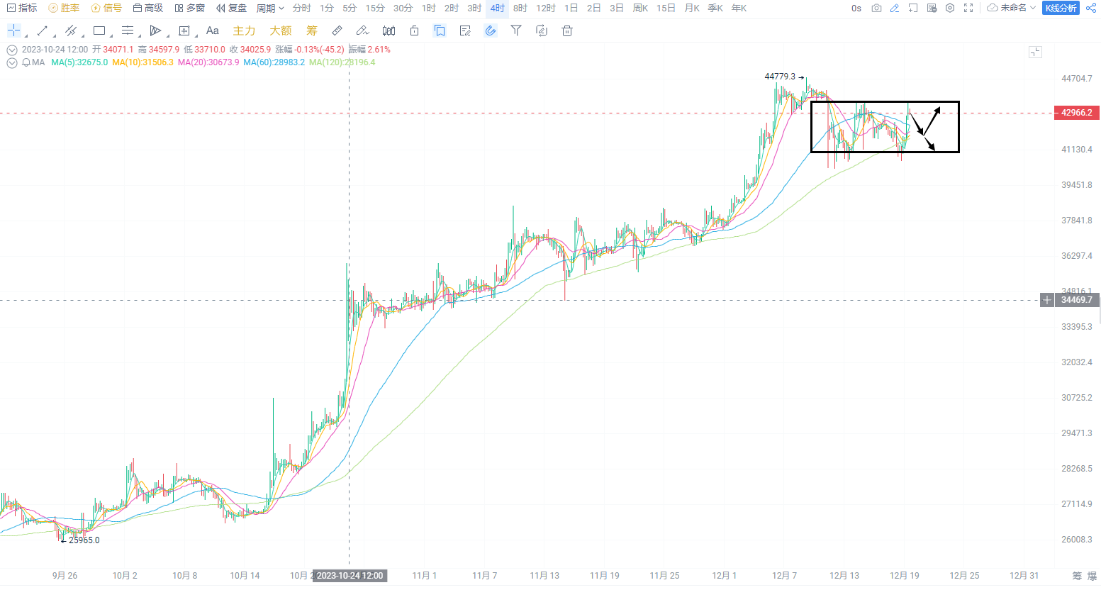1101x590 pixels.
Task: Open the 信号 signals feature
Action: 106,8
